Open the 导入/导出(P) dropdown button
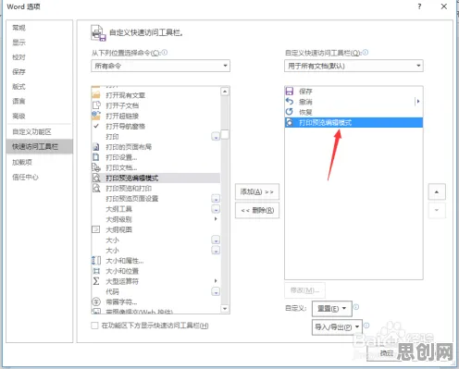Image resolution: width=459 pixels, height=369 pixels. 337,327
